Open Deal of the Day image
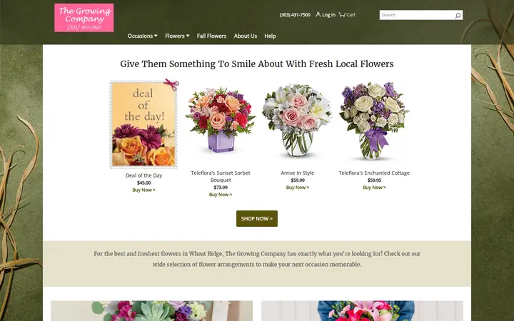This screenshot has height=321, width=514. pos(143,123)
